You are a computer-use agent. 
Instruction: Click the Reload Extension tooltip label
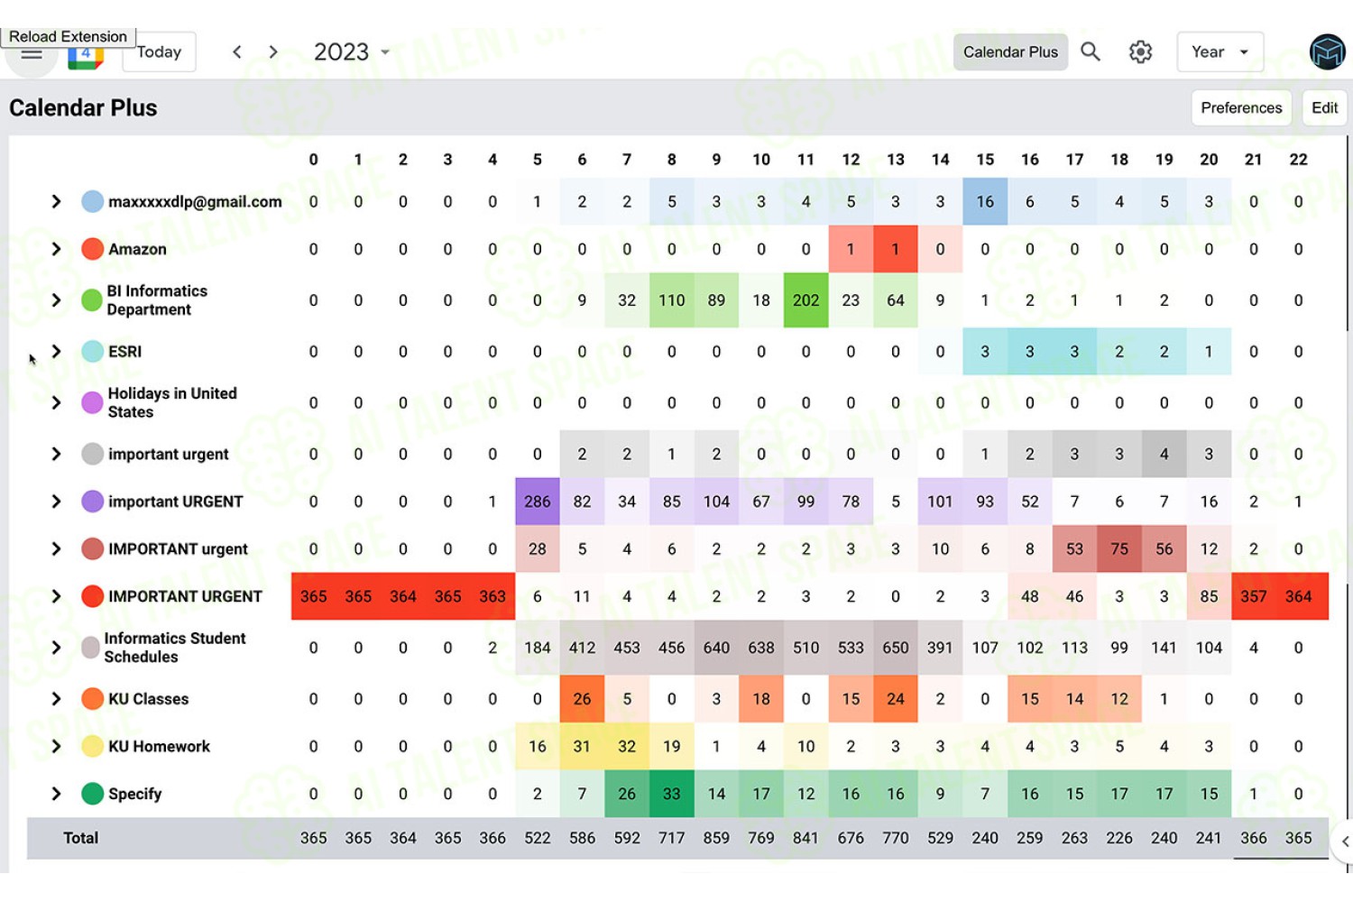click(69, 36)
